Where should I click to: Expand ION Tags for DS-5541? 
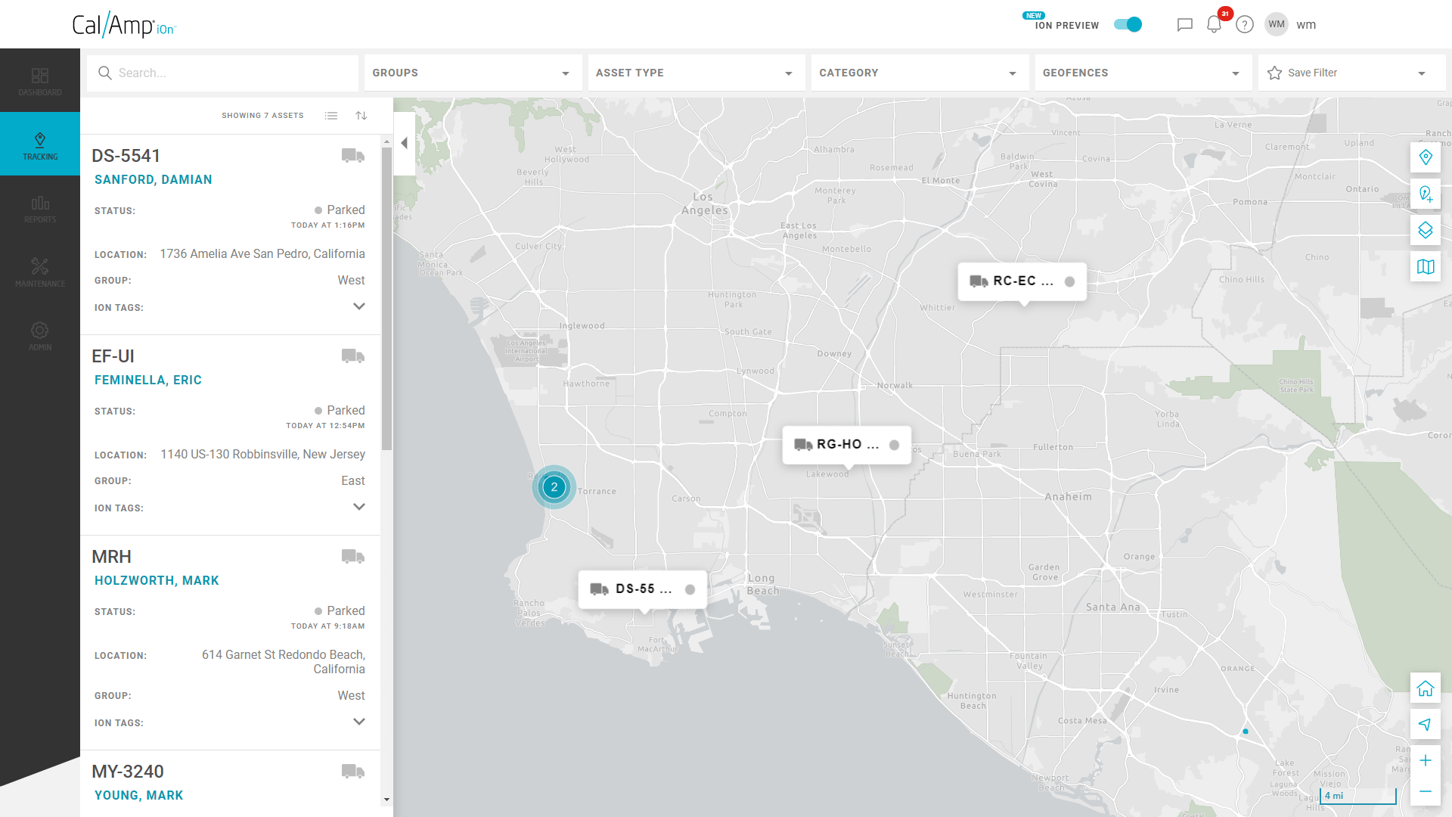point(359,306)
